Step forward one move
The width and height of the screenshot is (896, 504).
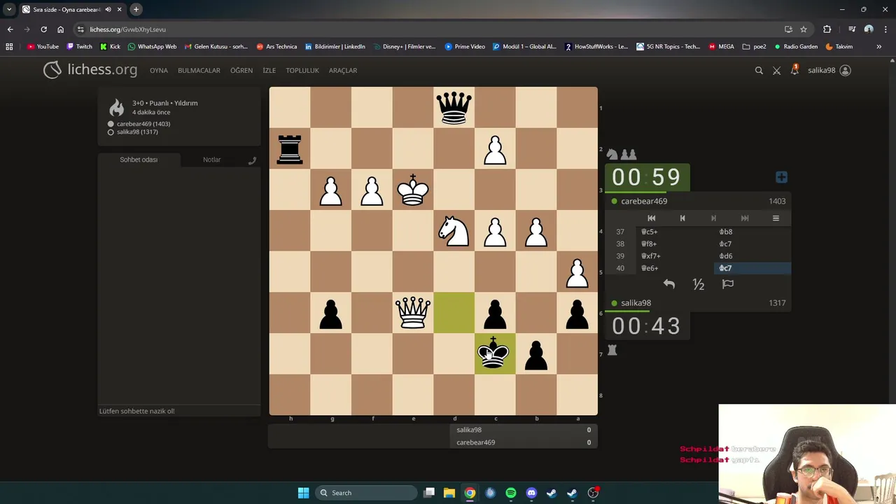[713, 218]
